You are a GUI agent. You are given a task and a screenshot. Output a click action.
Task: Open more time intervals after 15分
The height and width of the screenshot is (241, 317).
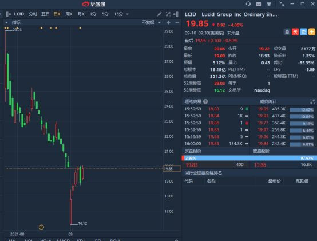[128, 14]
